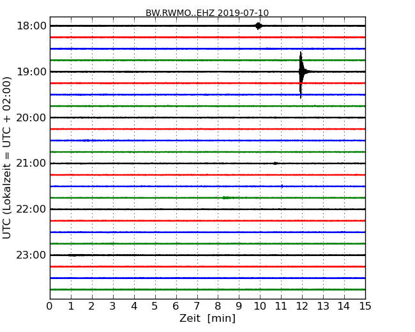This screenshot has height=332, width=415.
Task: Click the Zeit [min] axis label
Action: (x=207, y=318)
